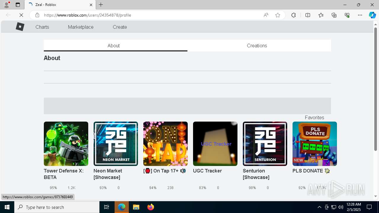This screenshot has width=379, height=213.
Task: Open a new browser tab
Action: [101, 5]
